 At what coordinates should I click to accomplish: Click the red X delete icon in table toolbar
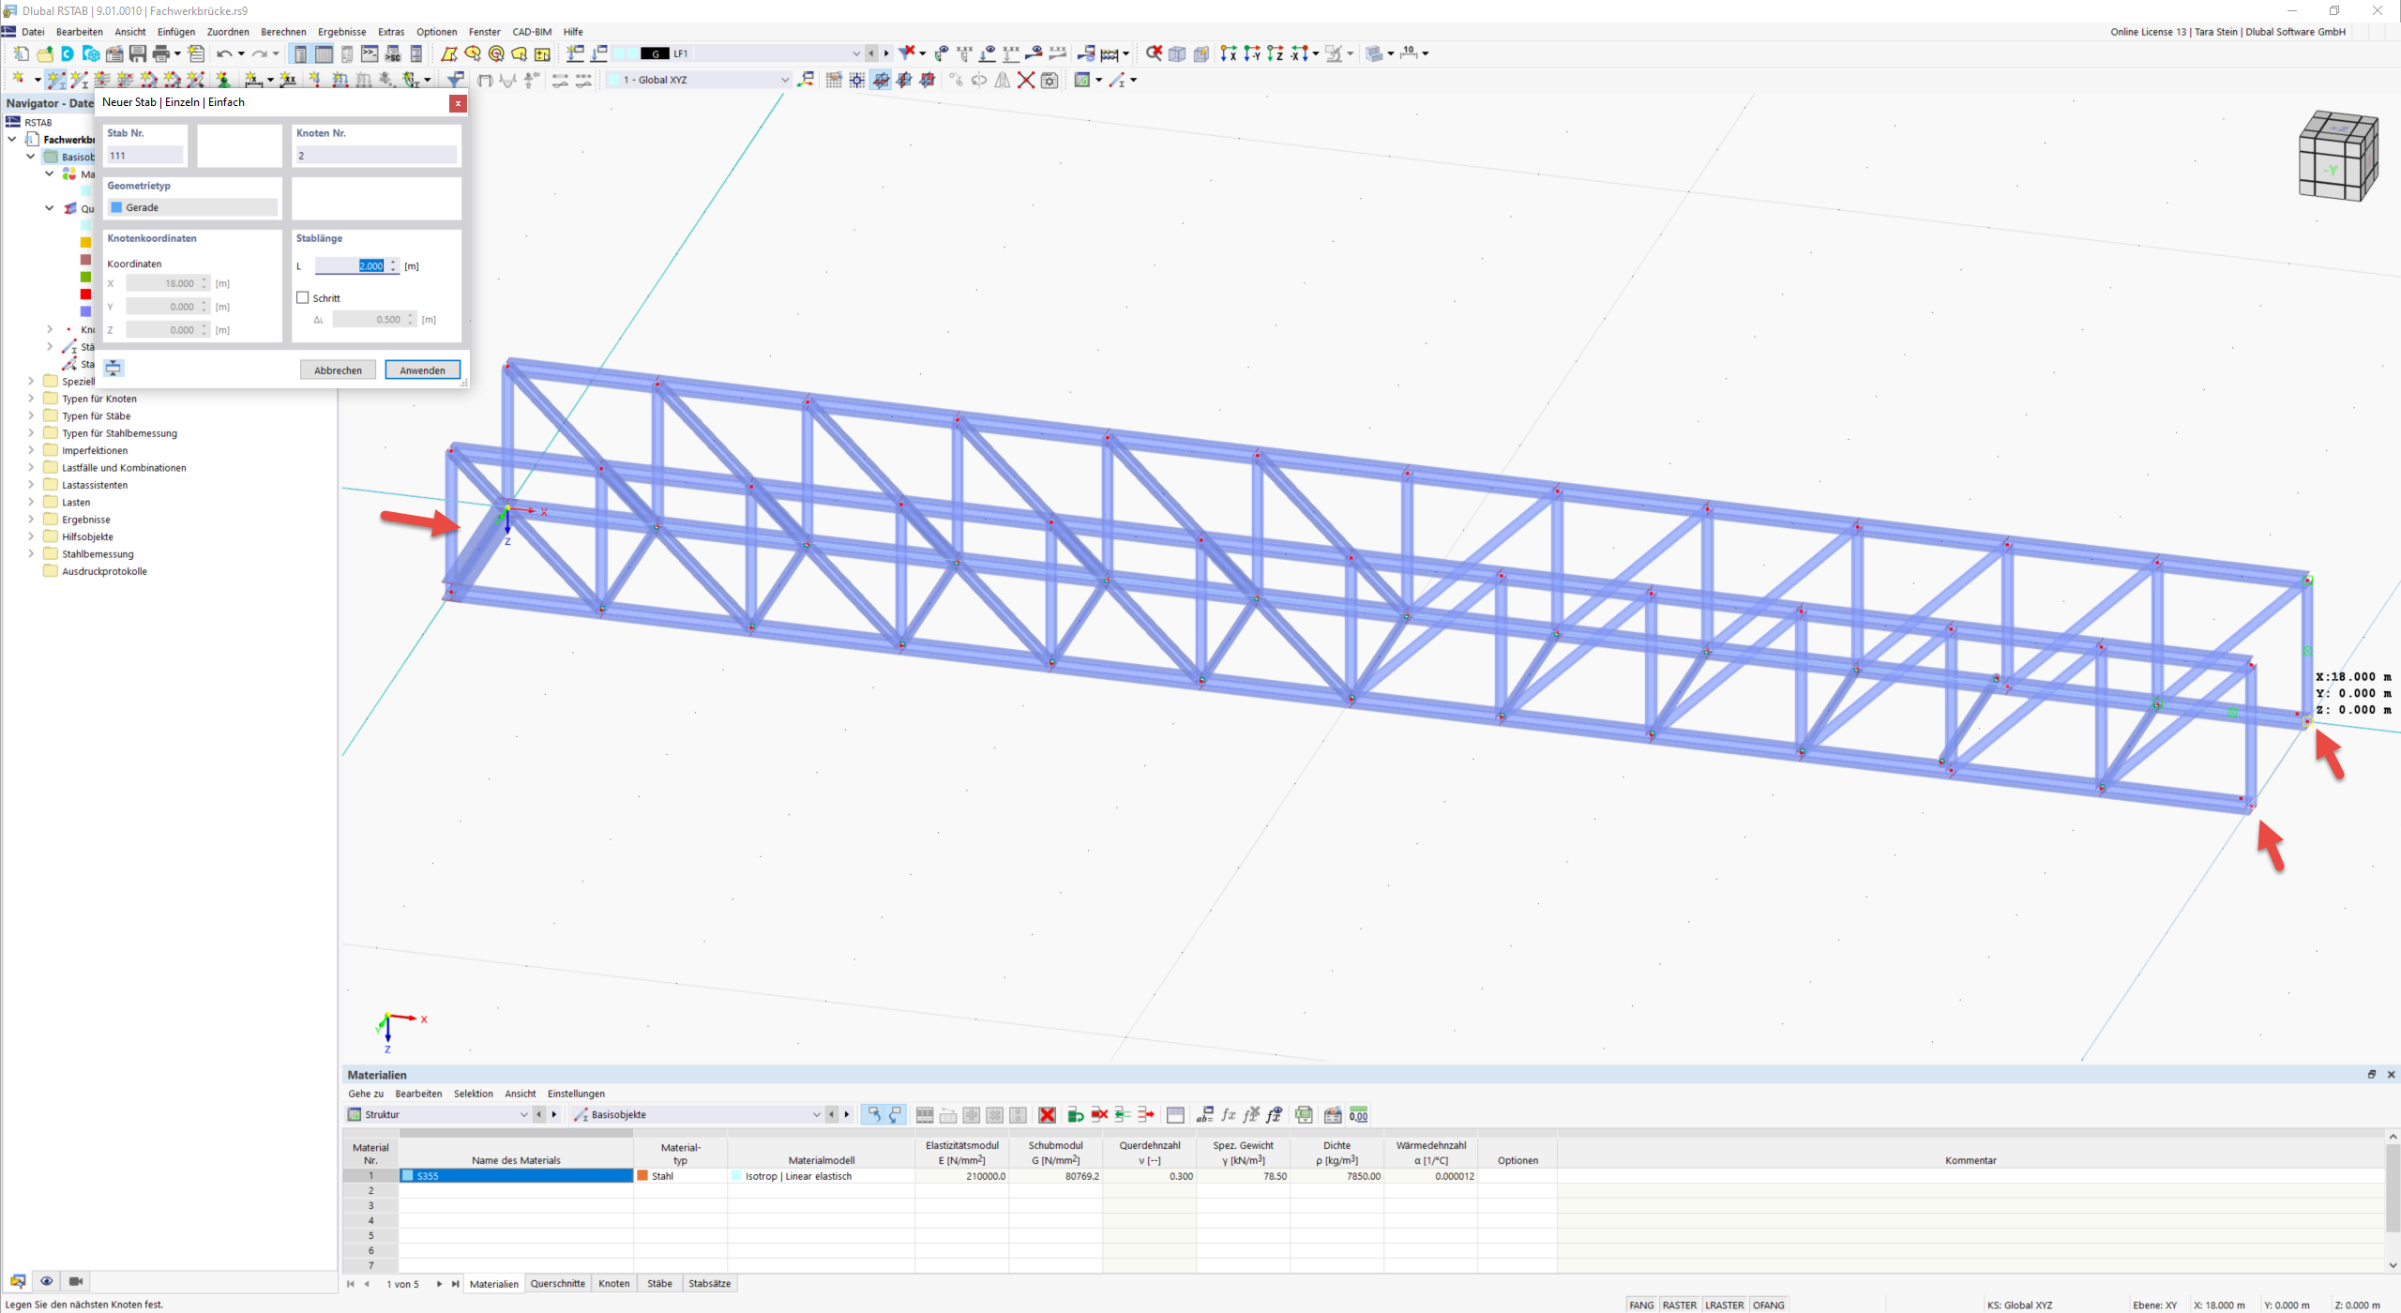1048,1115
